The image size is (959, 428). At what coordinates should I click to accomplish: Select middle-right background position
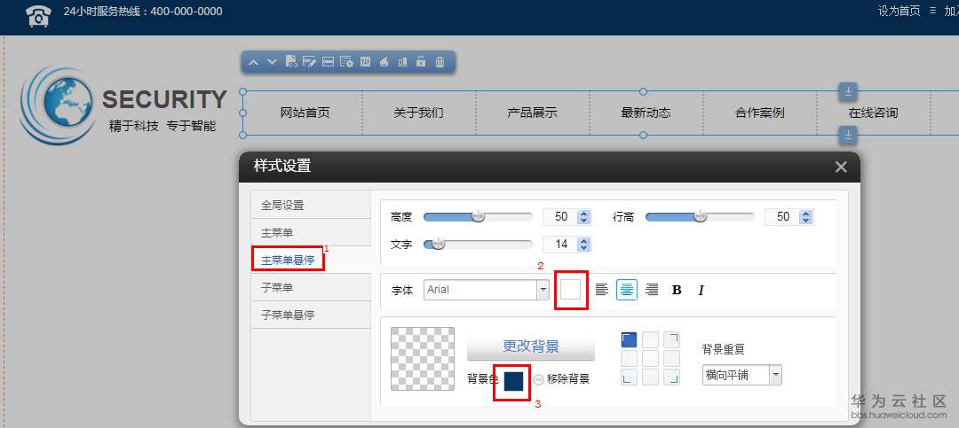pyautogui.click(x=671, y=358)
